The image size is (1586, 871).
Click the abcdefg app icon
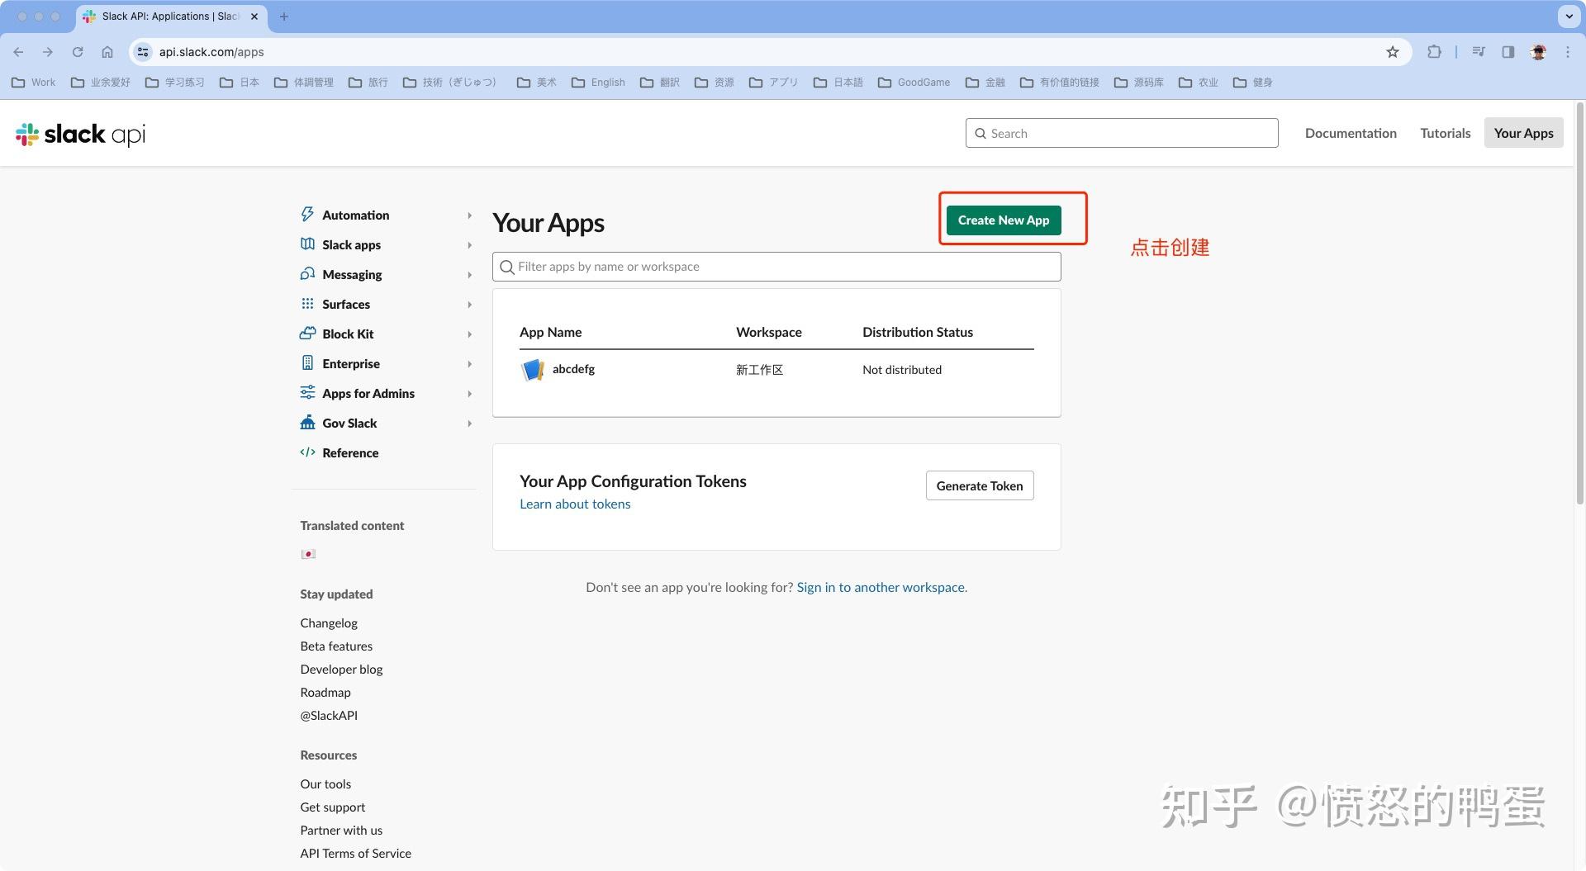pos(533,370)
